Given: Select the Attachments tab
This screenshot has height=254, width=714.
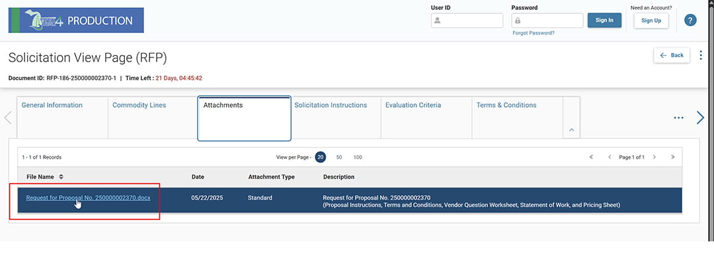Looking at the screenshot, I should [244, 118].
